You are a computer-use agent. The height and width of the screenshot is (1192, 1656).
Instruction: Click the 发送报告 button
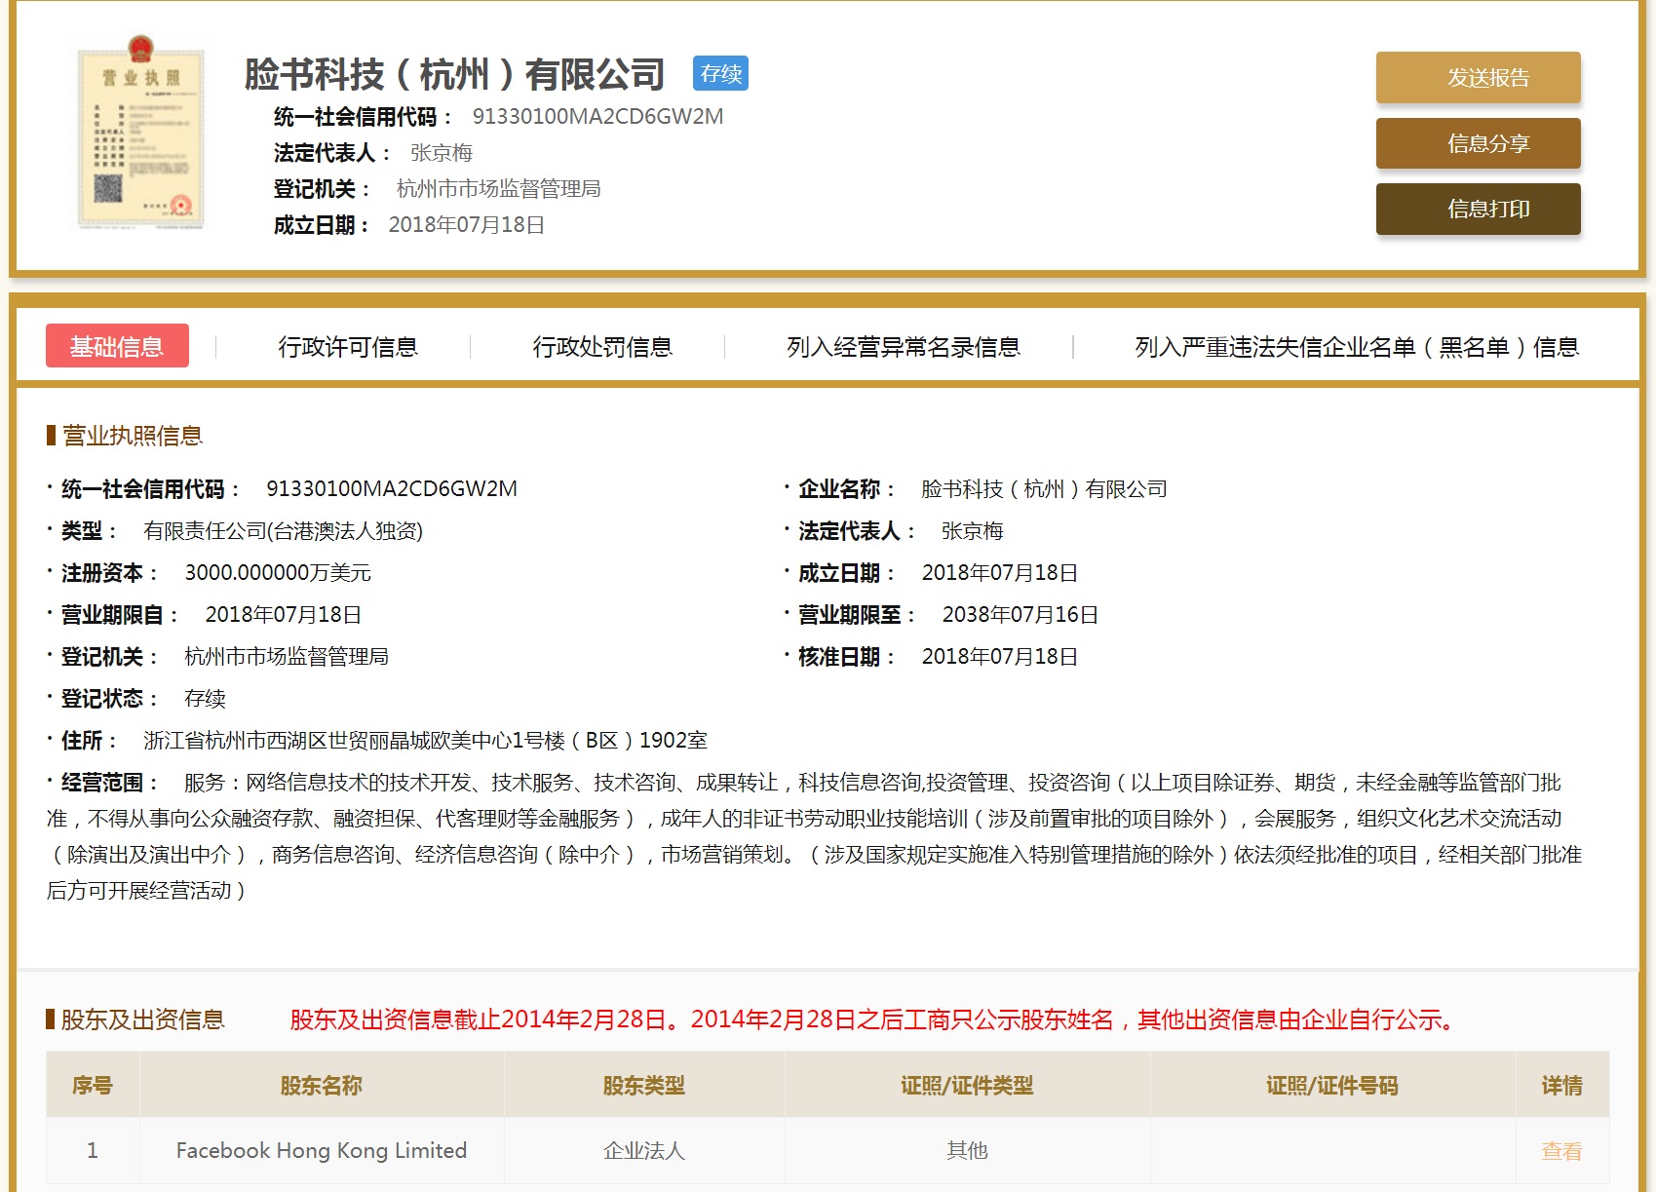tap(1478, 77)
